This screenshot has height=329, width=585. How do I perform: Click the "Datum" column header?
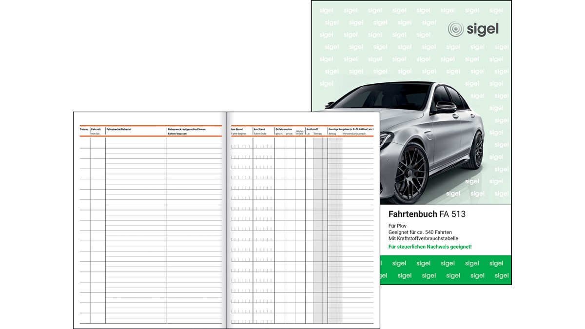click(84, 129)
